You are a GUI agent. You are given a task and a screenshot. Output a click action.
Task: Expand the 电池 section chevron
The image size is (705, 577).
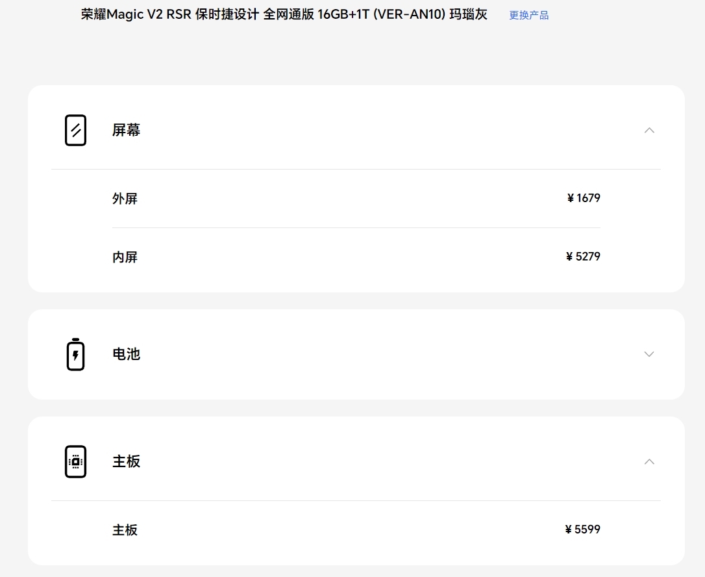click(x=649, y=354)
